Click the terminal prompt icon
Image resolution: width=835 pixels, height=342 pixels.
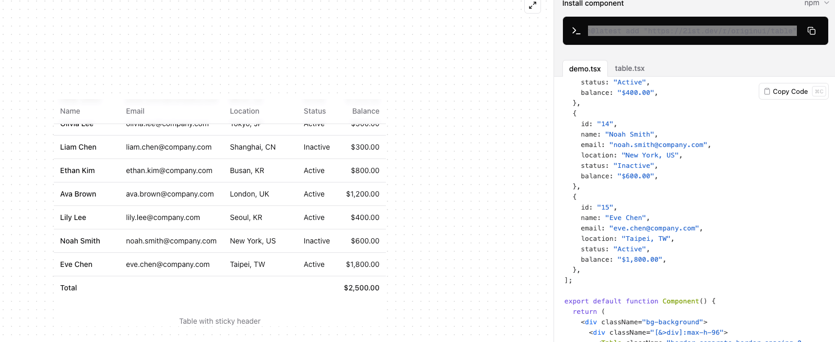pyautogui.click(x=576, y=31)
